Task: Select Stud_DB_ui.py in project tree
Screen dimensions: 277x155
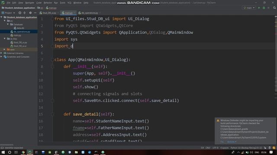Action: pyautogui.click(x=19, y=43)
